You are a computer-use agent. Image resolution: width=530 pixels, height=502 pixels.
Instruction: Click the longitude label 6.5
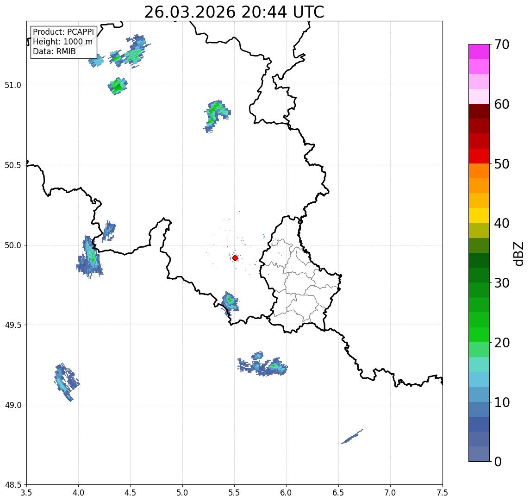pyautogui.click(x=338, y=493)
